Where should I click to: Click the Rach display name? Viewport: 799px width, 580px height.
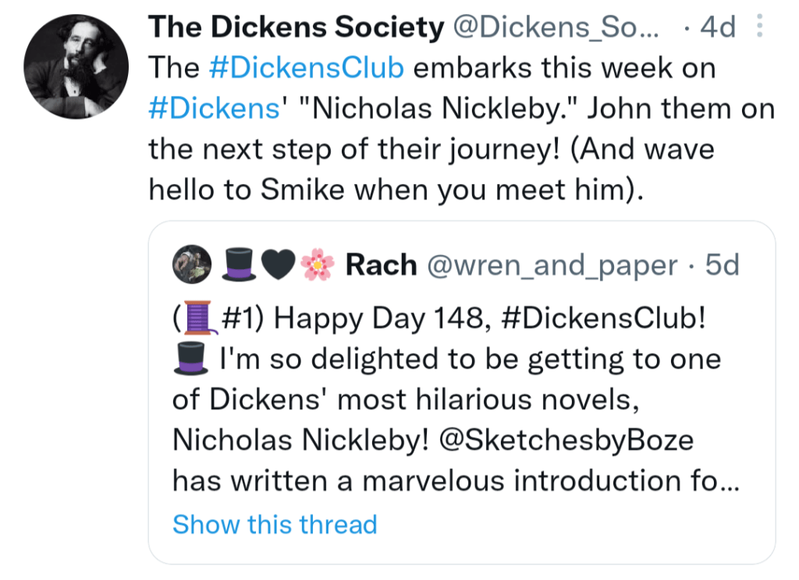coord(381,266)
